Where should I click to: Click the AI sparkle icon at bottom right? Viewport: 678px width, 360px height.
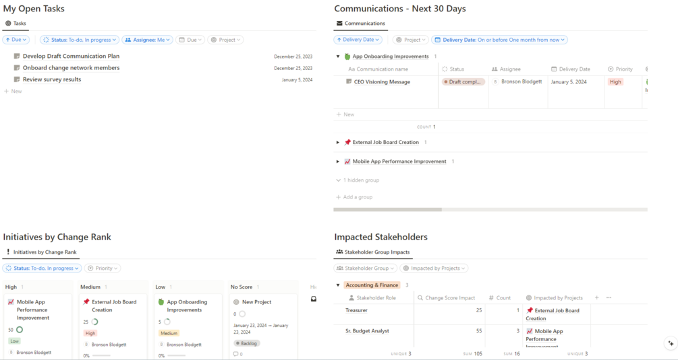pos(671,343)
